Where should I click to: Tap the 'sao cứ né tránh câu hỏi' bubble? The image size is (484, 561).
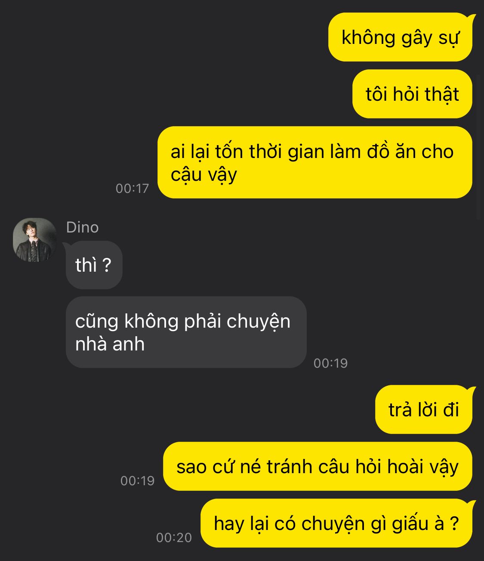pos(318,466)
